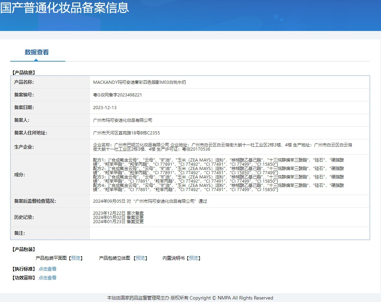Select history entry 2024年01月23日 备案变更
The width and height of the screenshot is (381, 302).
tap(118, 221)
